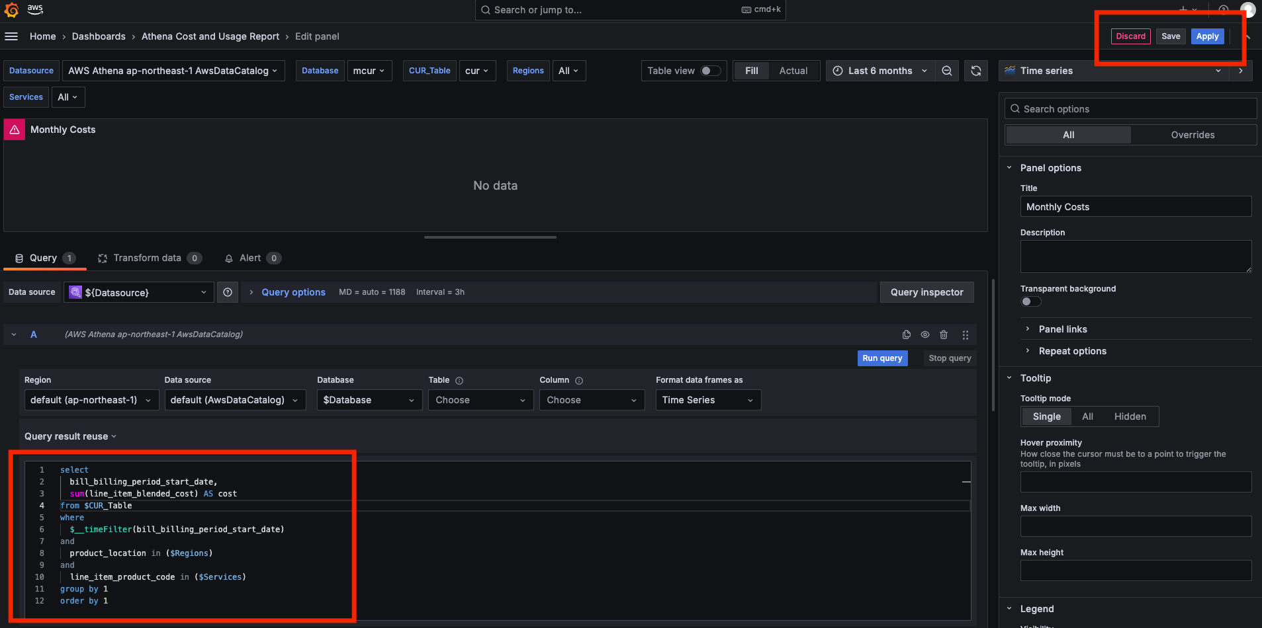Duplicate query A with the copy icon

(x=907, y=334)
